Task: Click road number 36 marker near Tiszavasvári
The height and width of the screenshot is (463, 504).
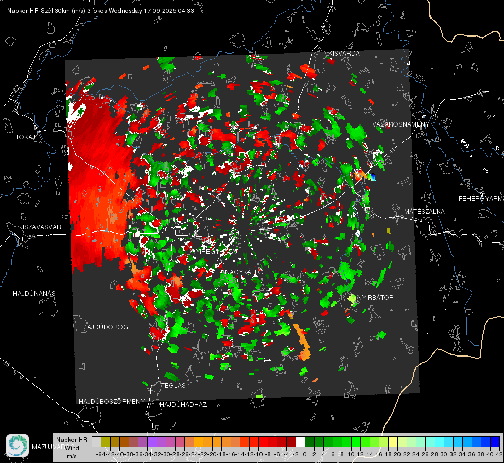Action: [x=32, y=237]
